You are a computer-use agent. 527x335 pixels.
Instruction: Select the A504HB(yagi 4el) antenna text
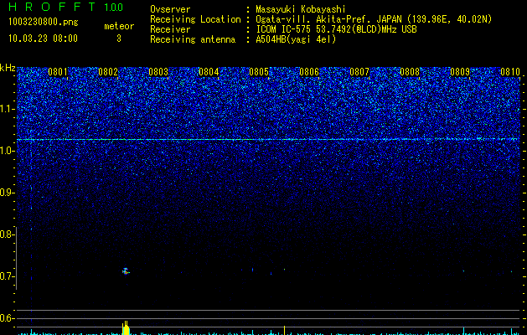pos(296,39)
